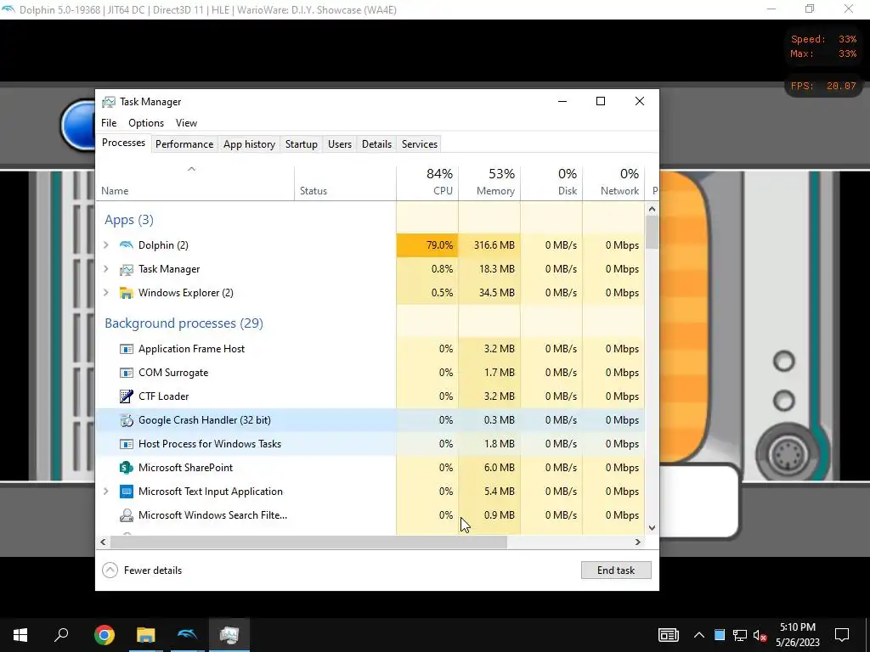
Task: Click the Dolphin emulator title bar icon
Action: (x=8, y=9)
